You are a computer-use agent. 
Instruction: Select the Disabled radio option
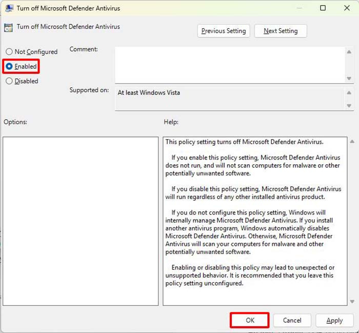(9, 81)
